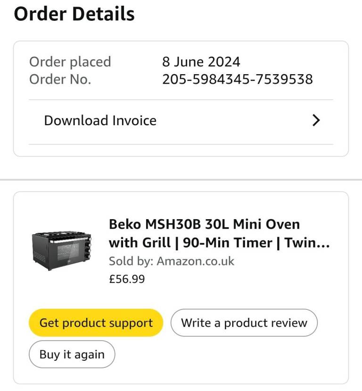Image resolution: width=362 pixels, height=391 pixels.
Task: Choose Buy it again
Action: coord(72,354)
